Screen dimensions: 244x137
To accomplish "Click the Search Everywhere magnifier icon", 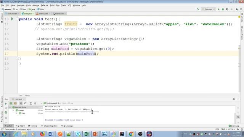I will tap(241, 9).
